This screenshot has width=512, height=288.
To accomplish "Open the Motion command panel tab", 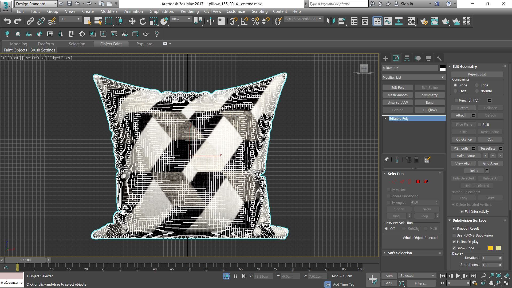I will pyautogui.click(x=418, y=58).
